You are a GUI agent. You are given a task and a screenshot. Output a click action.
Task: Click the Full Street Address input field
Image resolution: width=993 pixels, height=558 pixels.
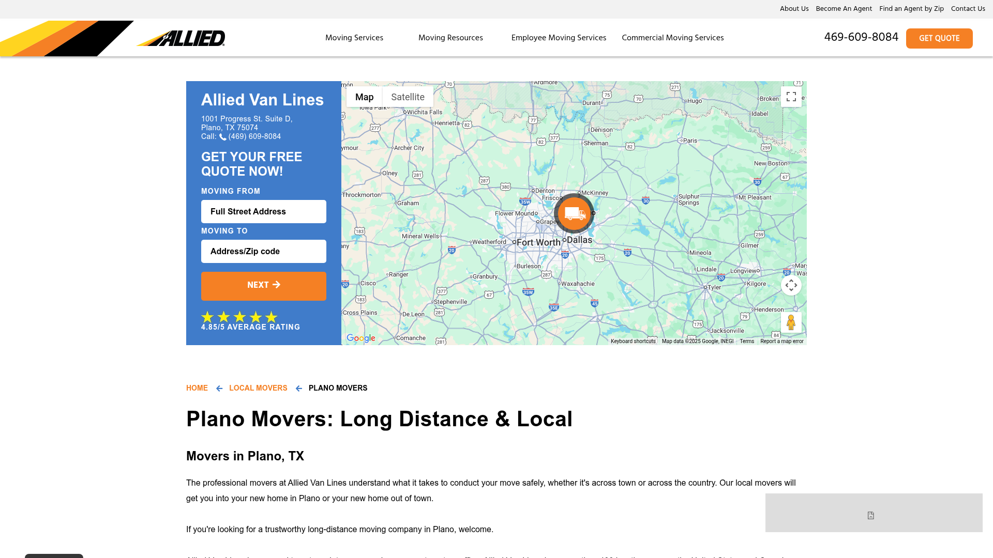pyautogui.click(x=263, y=211)
